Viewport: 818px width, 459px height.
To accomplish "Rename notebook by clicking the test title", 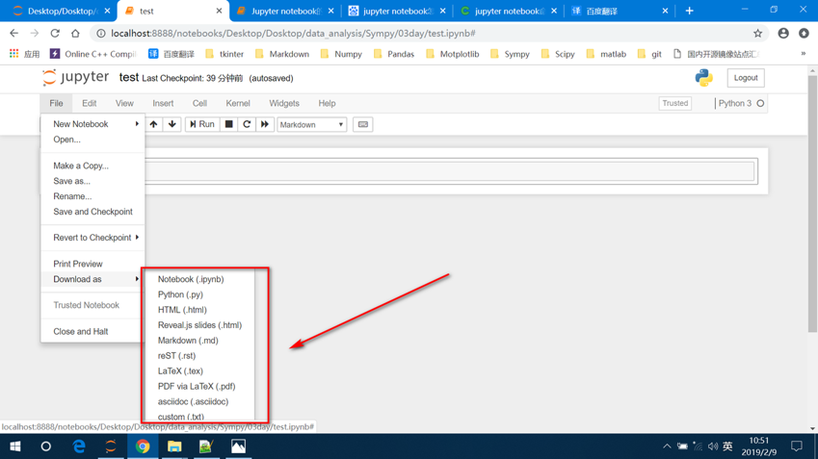I will click(x=129, y=78).
